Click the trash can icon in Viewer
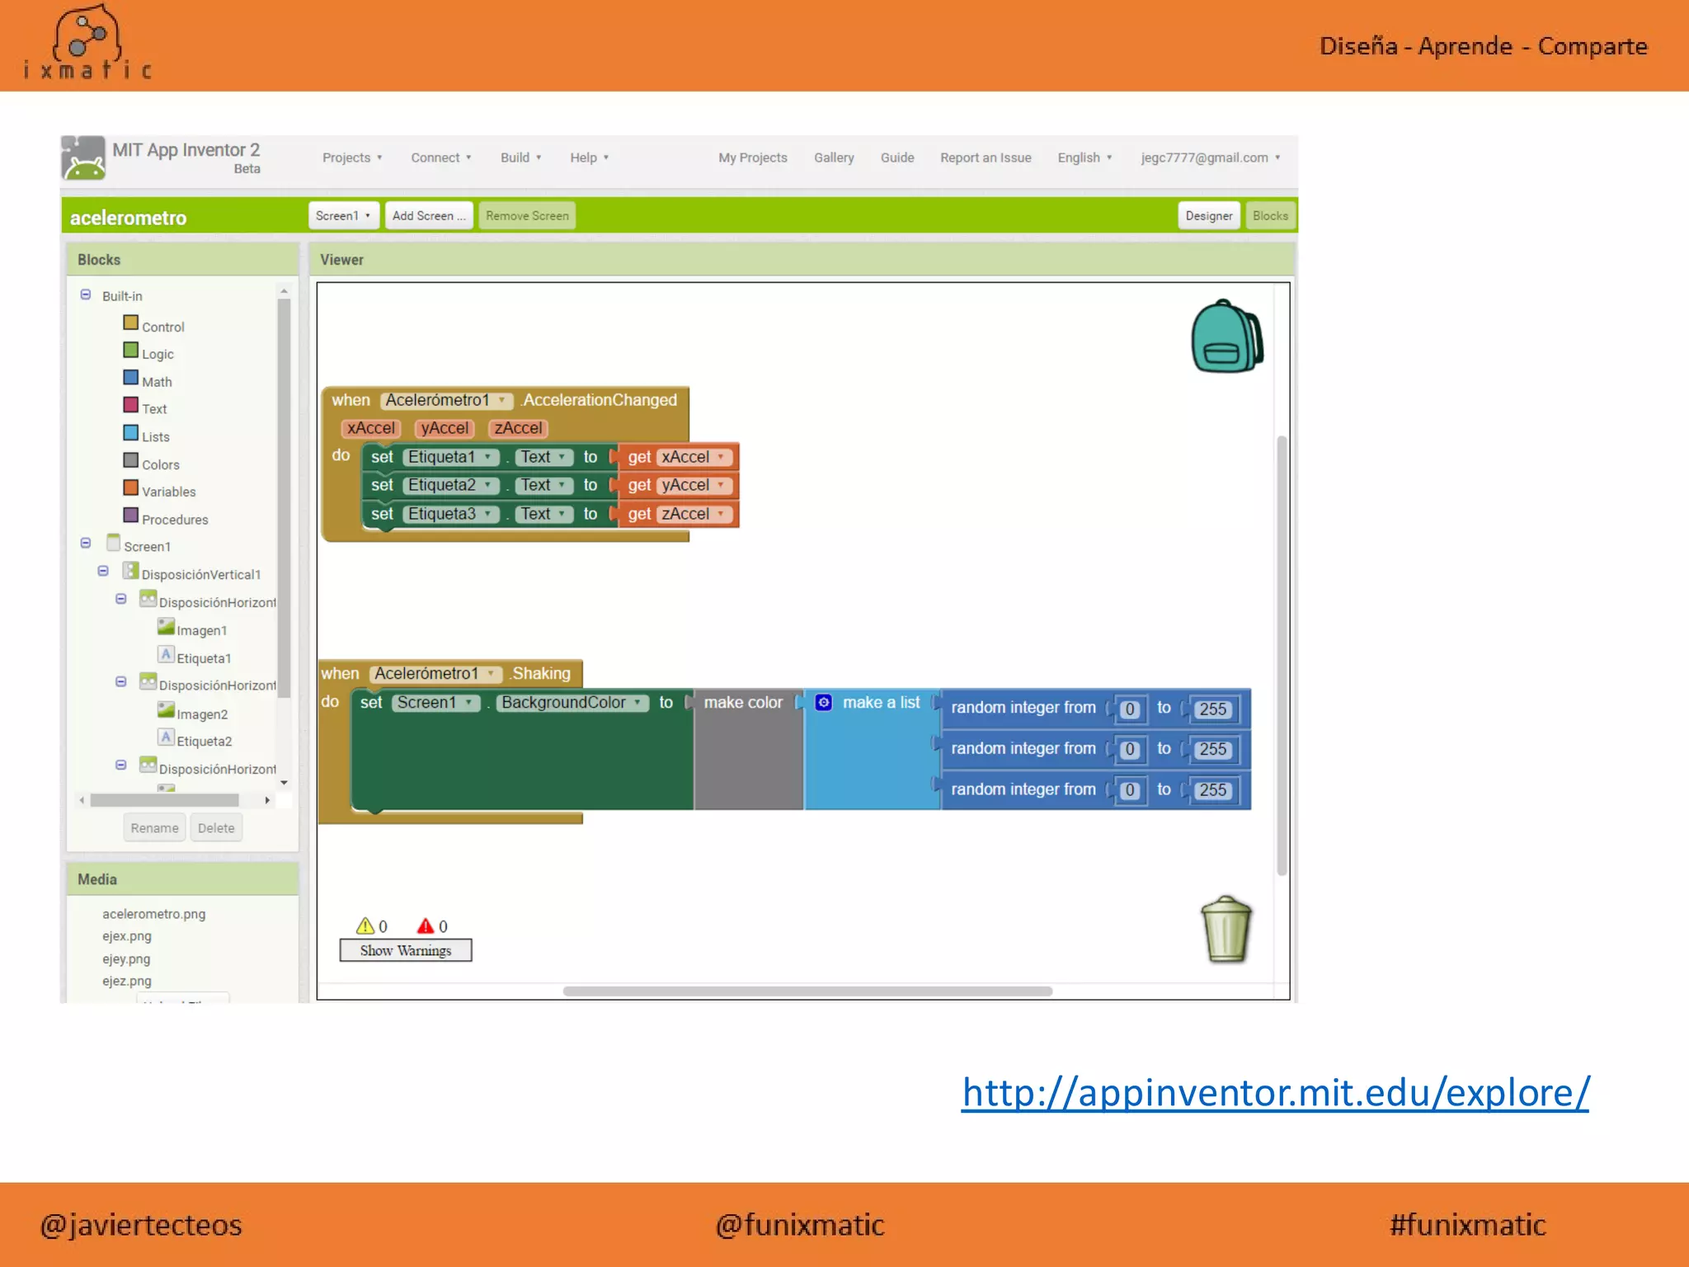Viewport: 1689px width, 1267px height. (x=1226, y=930)
